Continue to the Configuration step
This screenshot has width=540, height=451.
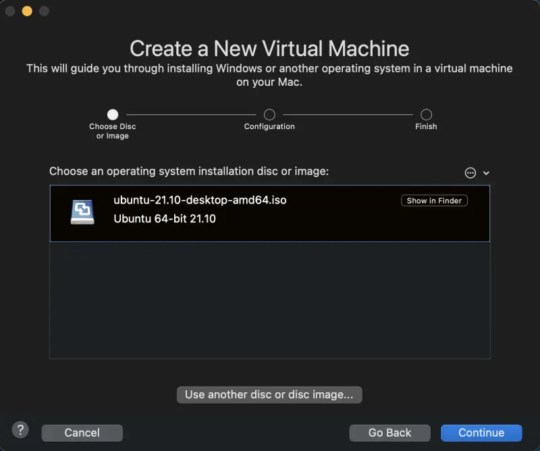(481, 433)
